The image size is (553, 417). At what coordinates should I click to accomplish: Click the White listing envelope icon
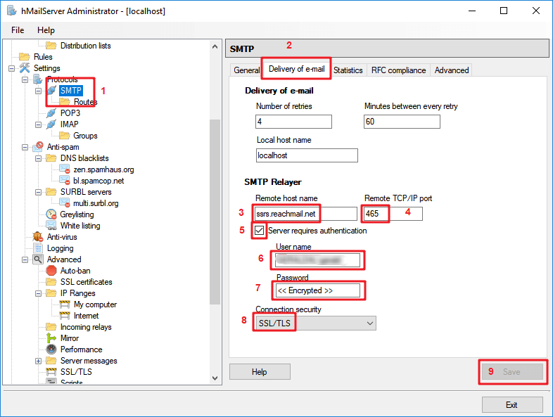click(x=51, y=226)
